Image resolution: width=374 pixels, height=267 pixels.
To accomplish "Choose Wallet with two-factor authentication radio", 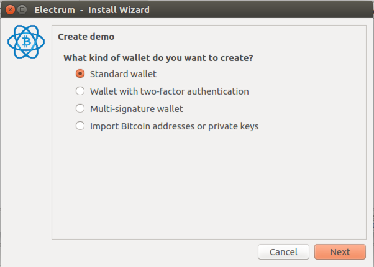I will pyautogui.click(x=80, y=91).
